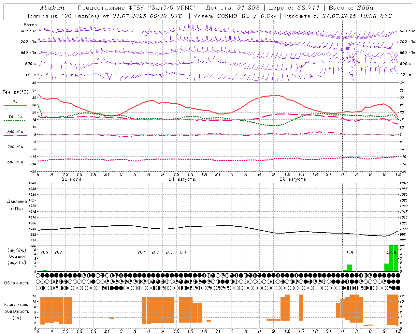Screen dimensions: 417x334
Task: Click the 500 м wind level label on left
Action: click(31, 64)
